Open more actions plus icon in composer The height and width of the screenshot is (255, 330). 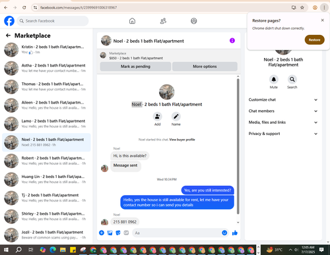tap(102, 233)
